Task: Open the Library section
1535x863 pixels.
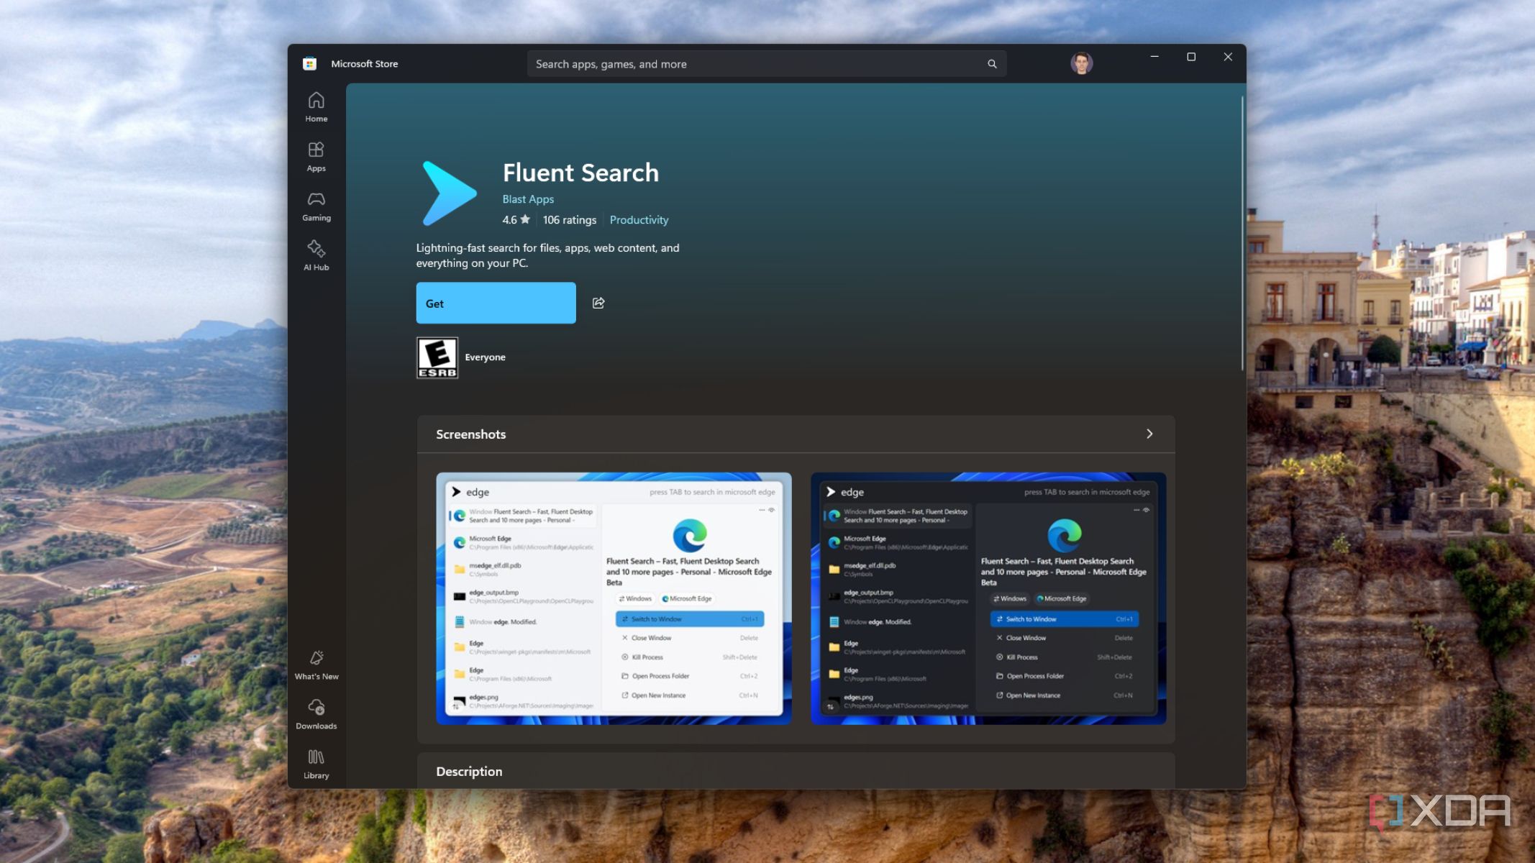Action: pos(316,764)
